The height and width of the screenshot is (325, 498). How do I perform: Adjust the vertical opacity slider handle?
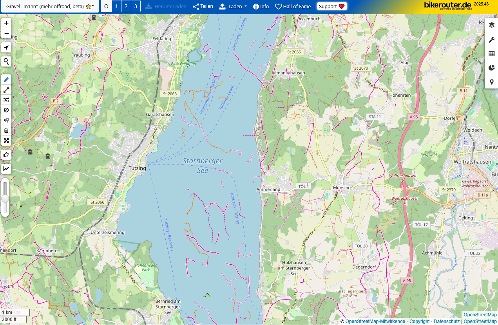5,199
